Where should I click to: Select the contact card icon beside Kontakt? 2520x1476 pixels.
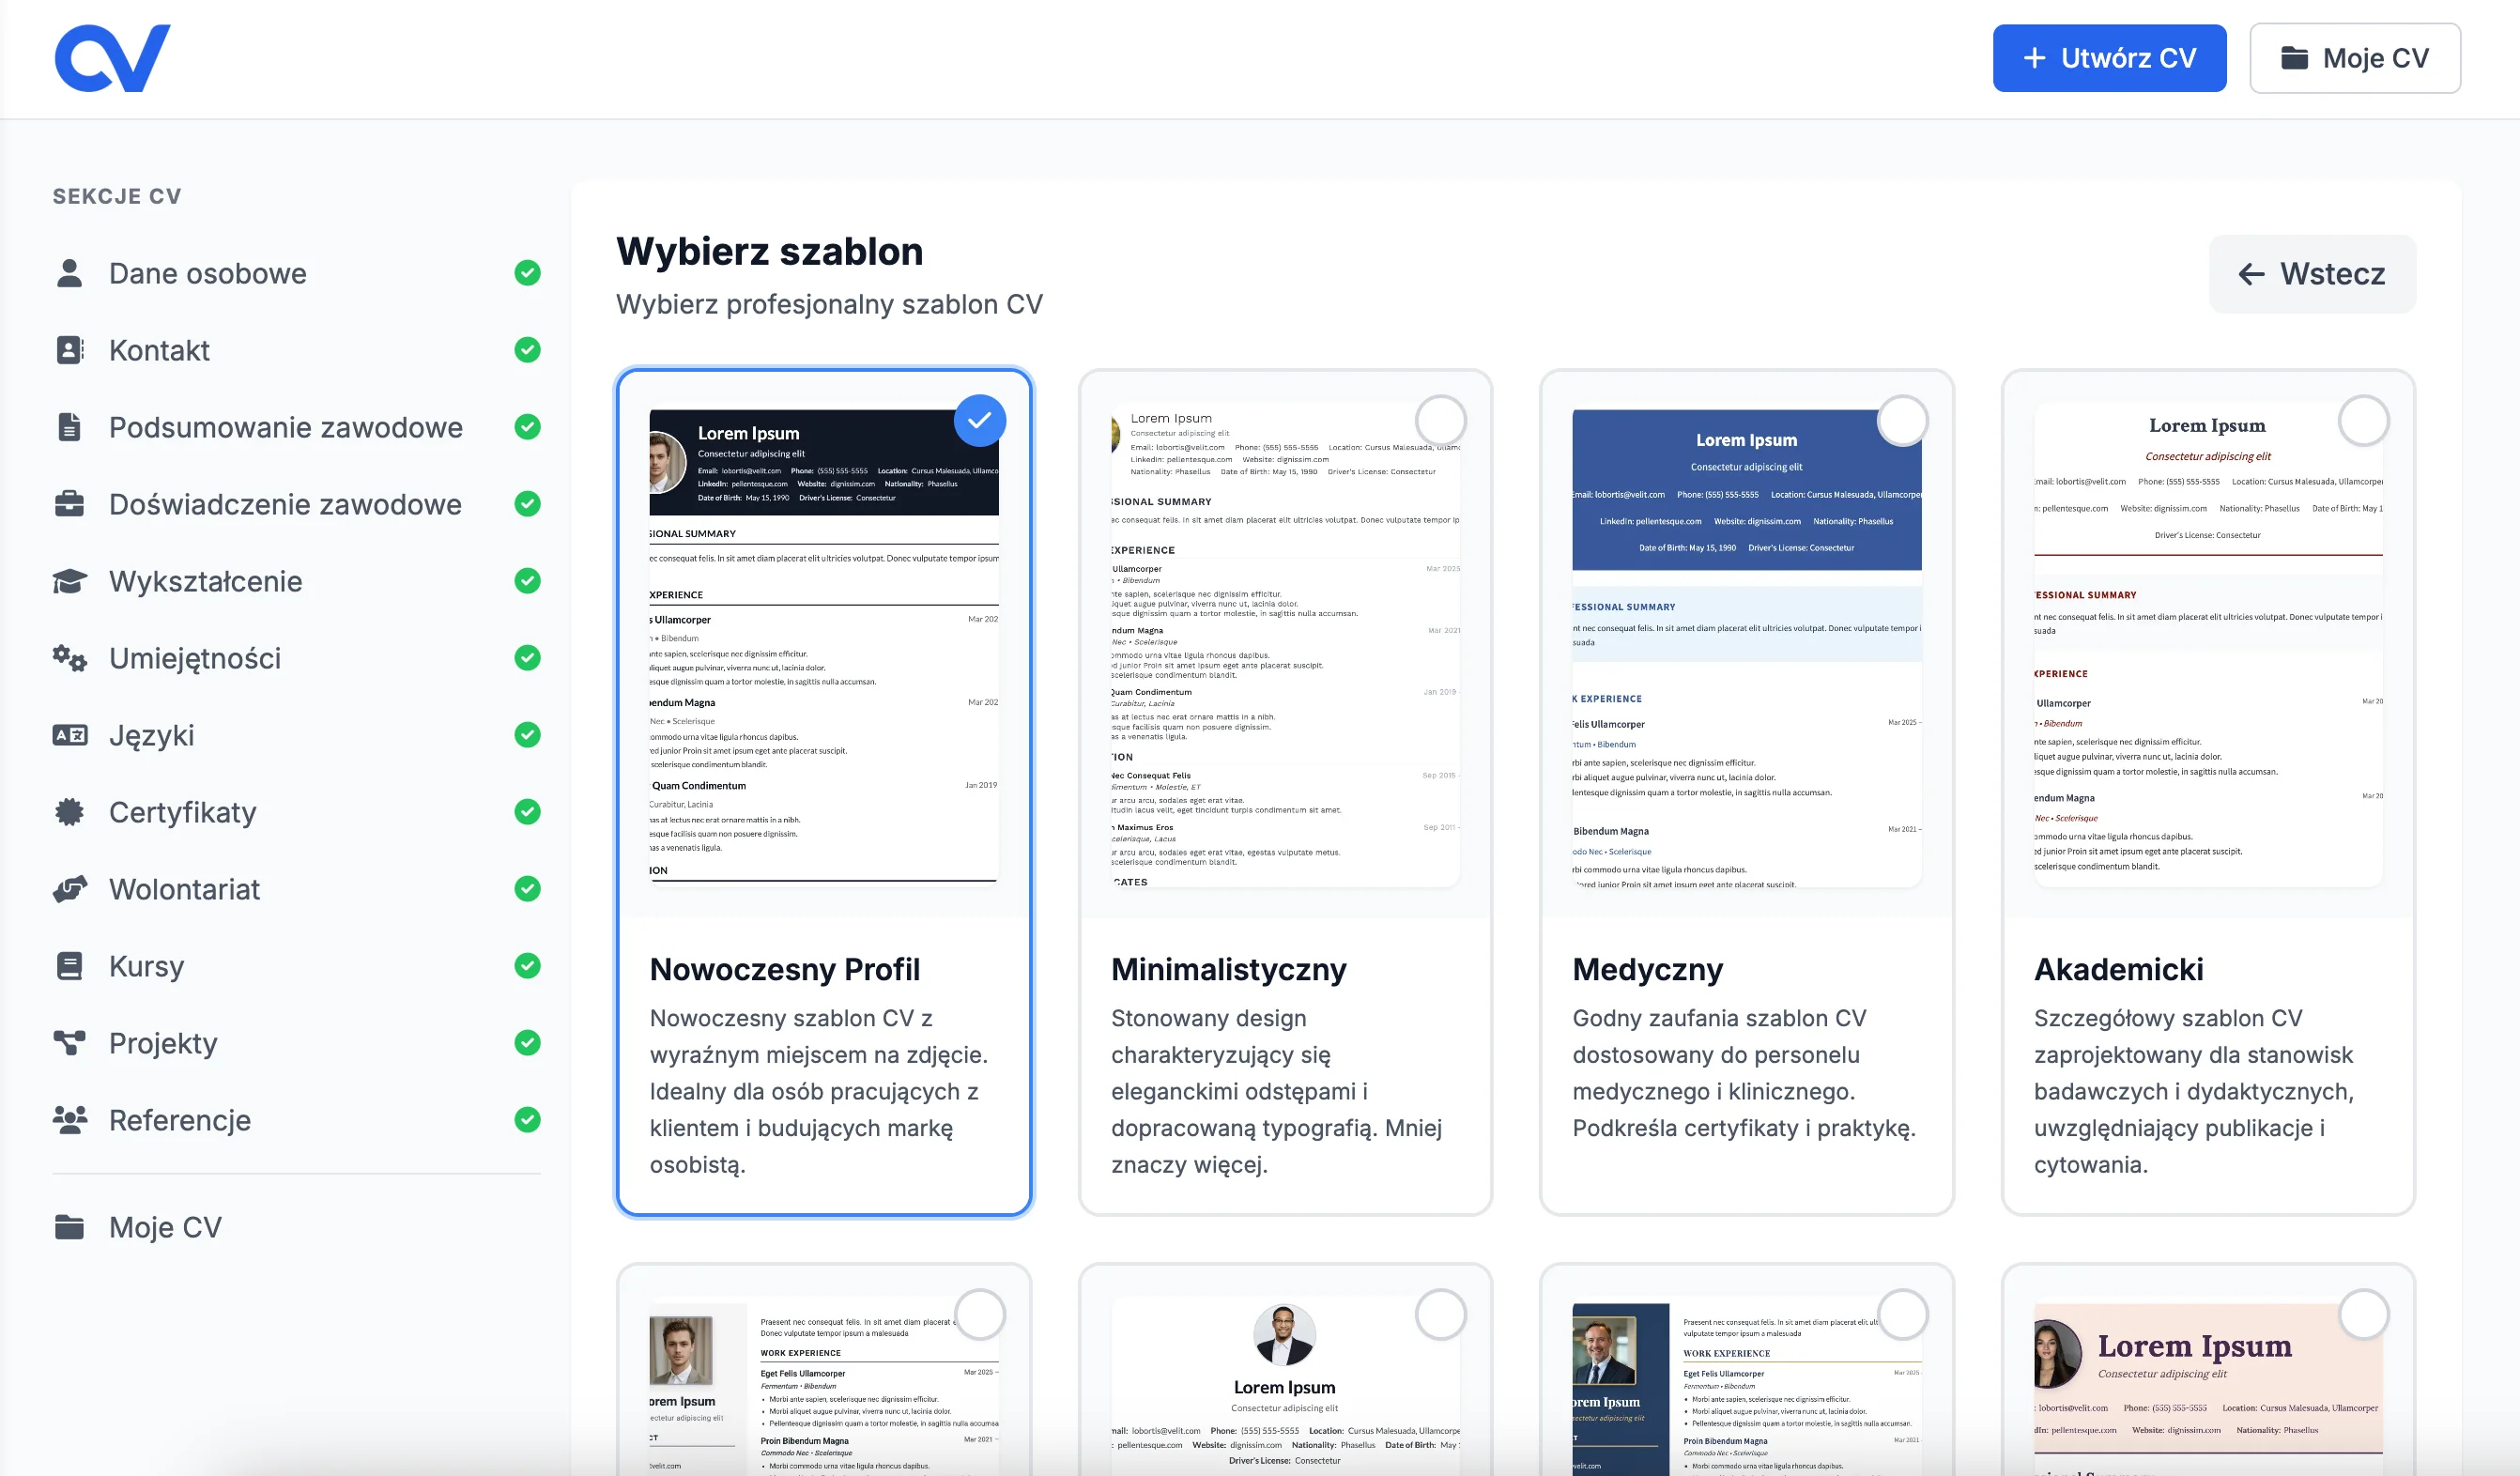coord(69,350)
